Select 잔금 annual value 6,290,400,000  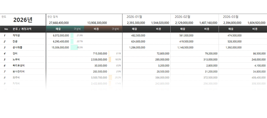tap(61, 41)
